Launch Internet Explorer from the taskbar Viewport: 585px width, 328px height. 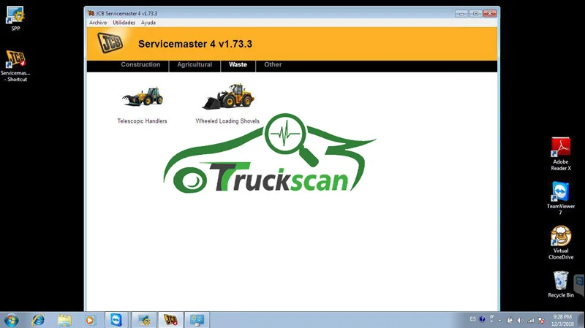click(x=38, y=320)
